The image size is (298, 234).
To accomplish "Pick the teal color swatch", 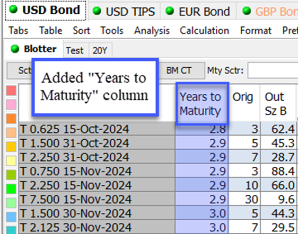I will tap(11, 230).
